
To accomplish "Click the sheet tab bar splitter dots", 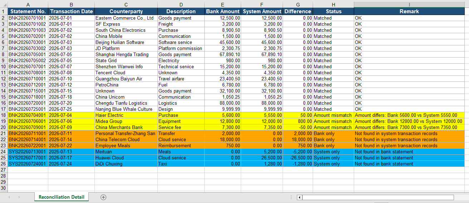I will tap(291, 197).
